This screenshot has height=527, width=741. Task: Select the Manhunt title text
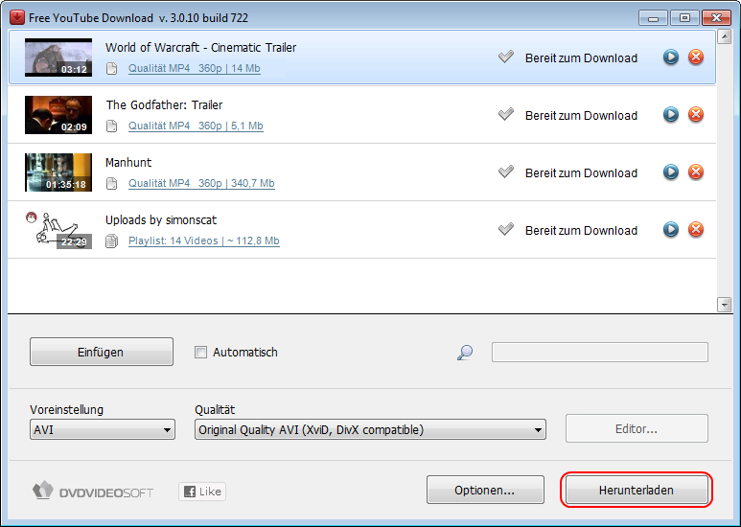[x=128, y=163]
